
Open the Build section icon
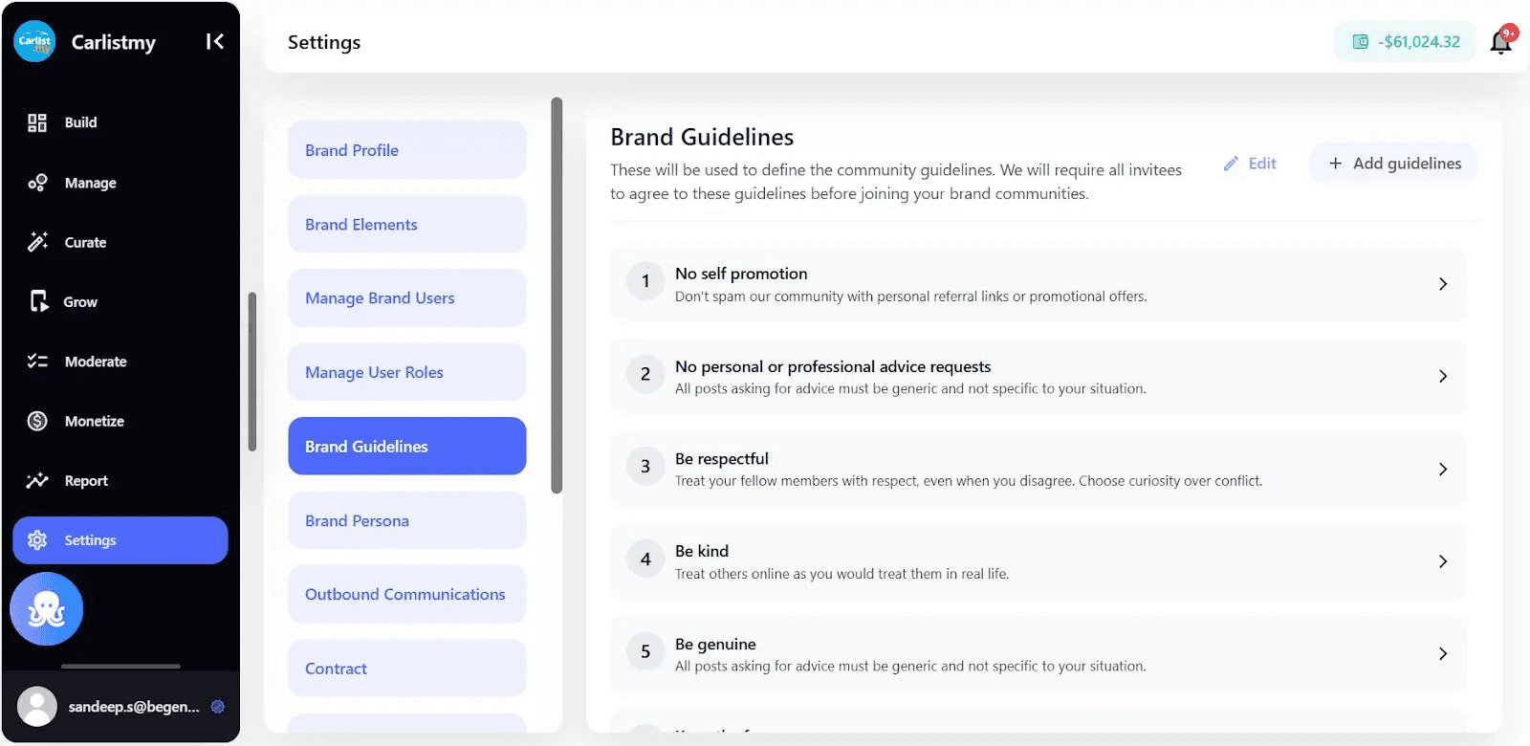tap(37, 122)
